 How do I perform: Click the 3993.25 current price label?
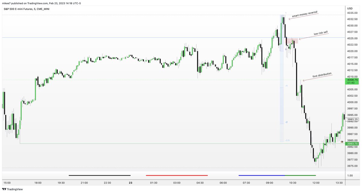click(352, 119)
